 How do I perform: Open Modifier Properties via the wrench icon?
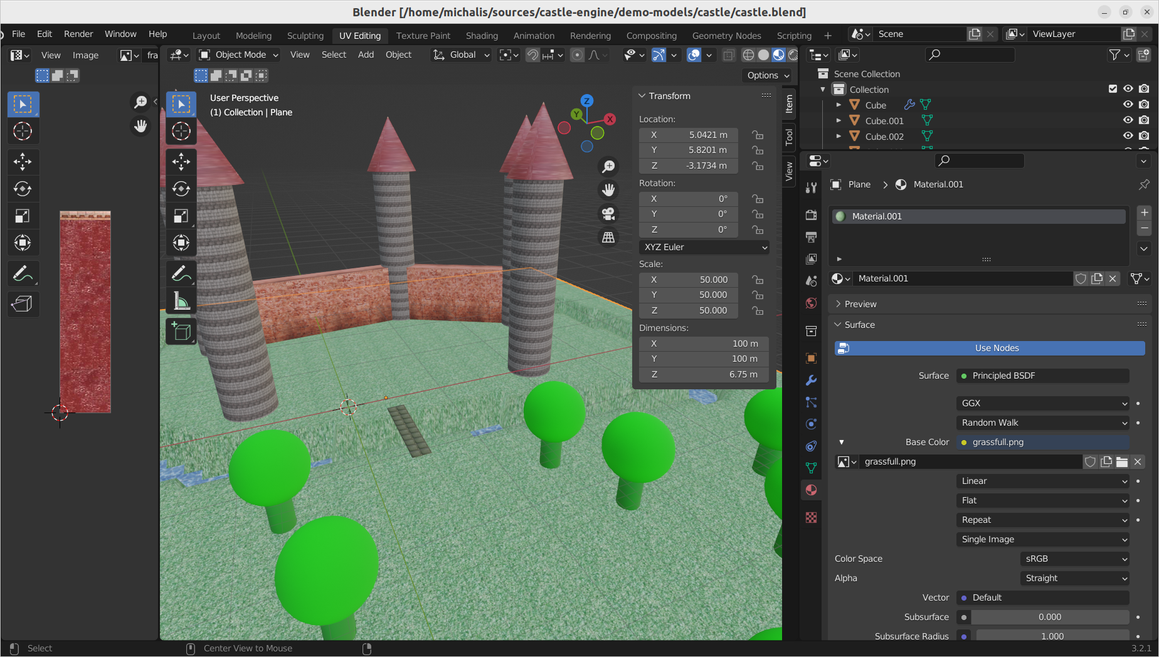pyautogui.click(x=811, y=380)
